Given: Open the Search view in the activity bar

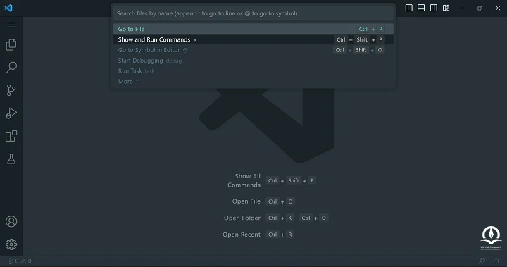Looking at the screenshot, I should coord(11,68).
